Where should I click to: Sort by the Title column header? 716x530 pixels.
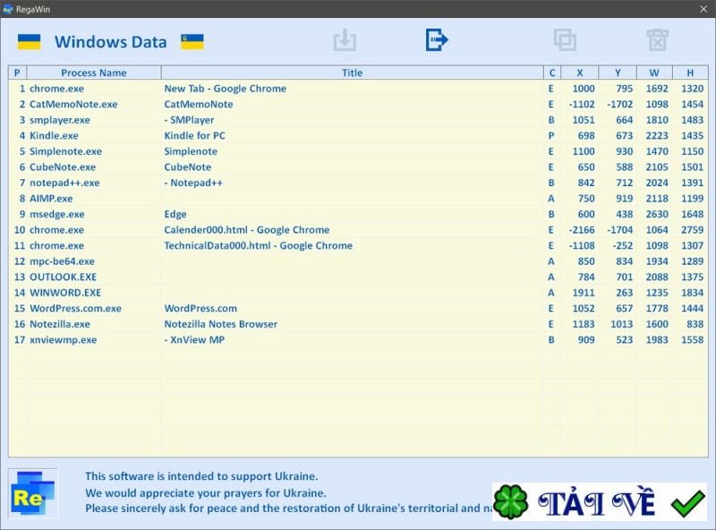pos(352,73)
